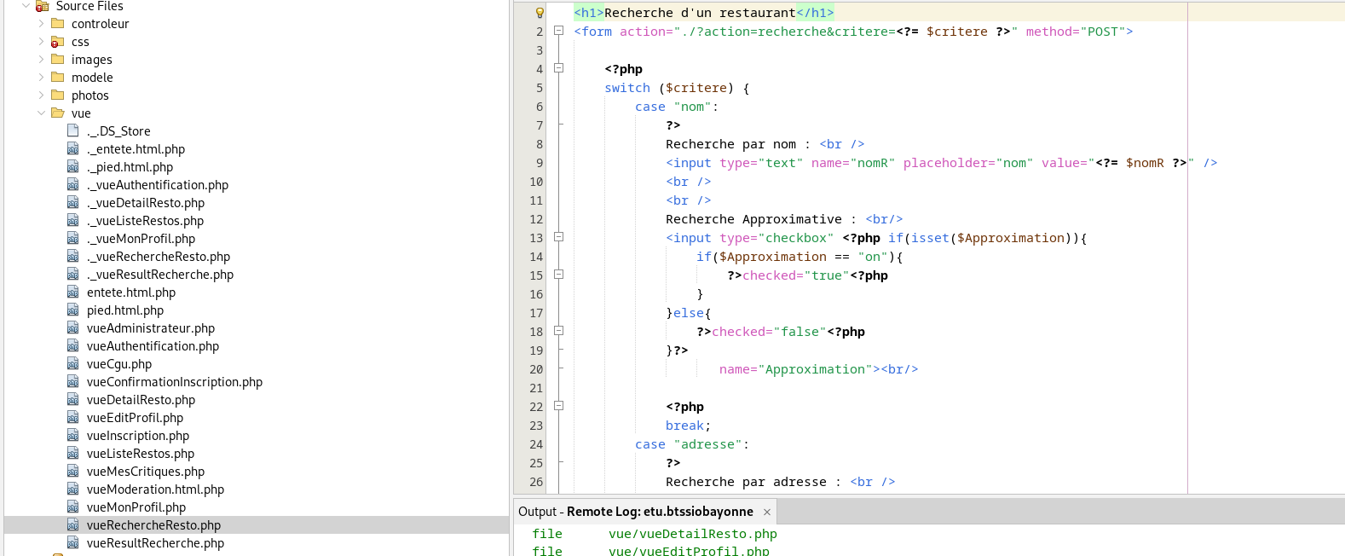Open vueResultRecherche.php in the tree
Image resolution: width=1345 pixels, height=556 pixels.
click(155, 543)
